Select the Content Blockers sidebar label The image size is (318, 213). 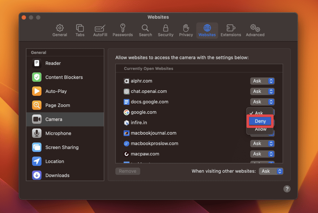click(x=64, y=77)
